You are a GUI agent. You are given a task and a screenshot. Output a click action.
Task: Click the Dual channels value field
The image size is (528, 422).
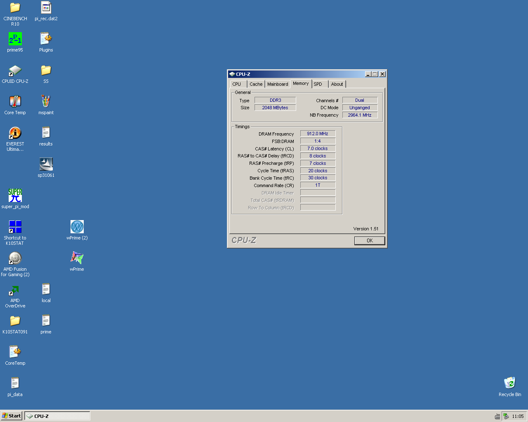click(x=360, y=100)
